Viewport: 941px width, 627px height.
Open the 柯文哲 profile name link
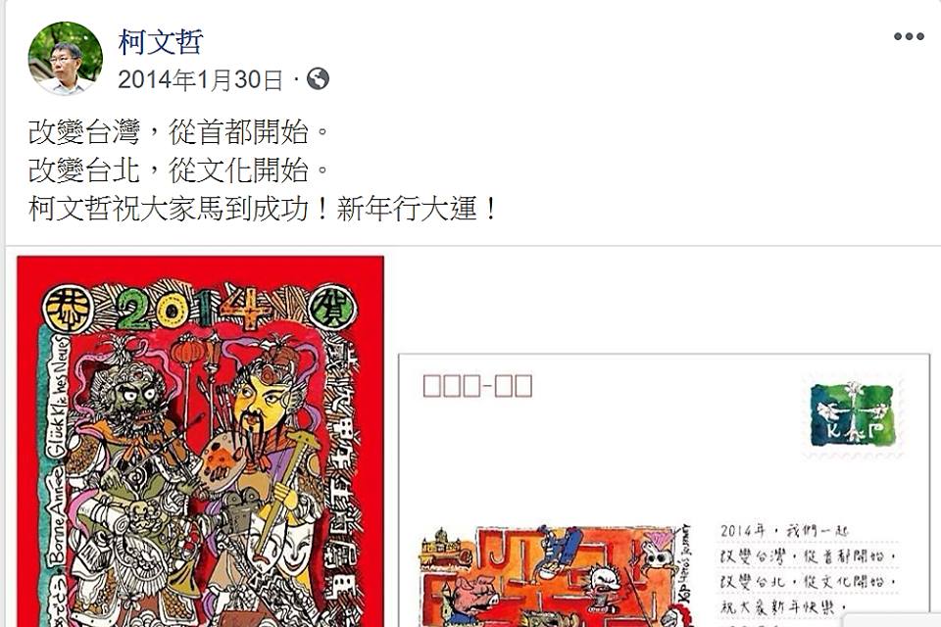pos(161,42)
